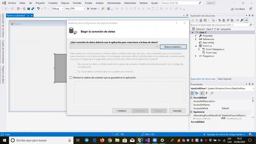The width and height of the screenshot is (256, 144).
Task: Click the Windows Start button
Action: coord(4,140)
